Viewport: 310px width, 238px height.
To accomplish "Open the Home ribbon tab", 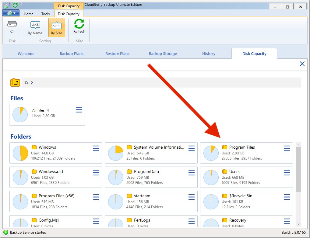I will (x=29, y=14).
